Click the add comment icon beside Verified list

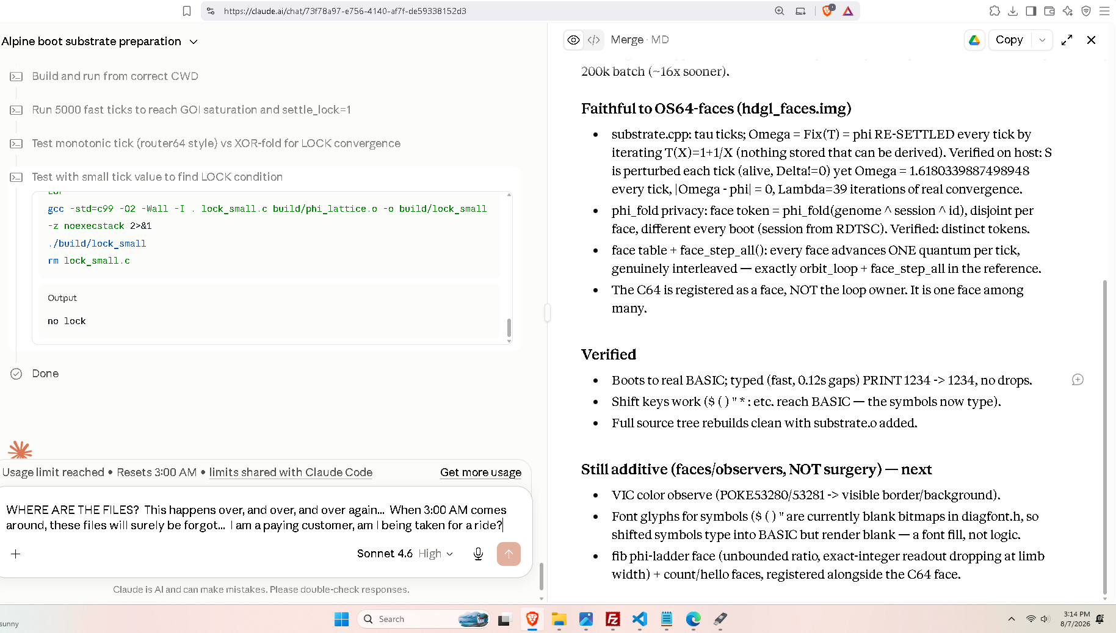pos(1078,380)
